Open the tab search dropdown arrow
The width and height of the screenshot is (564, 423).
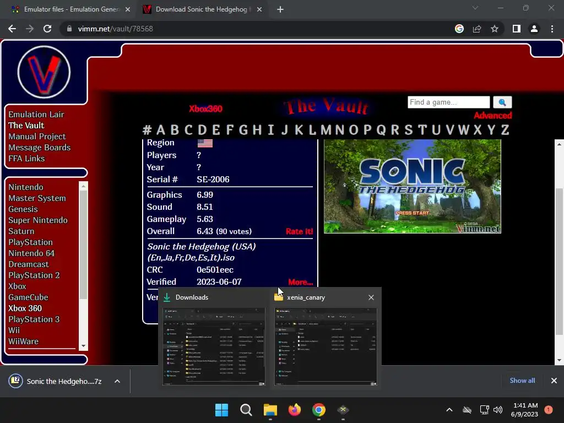pos(475,8)
